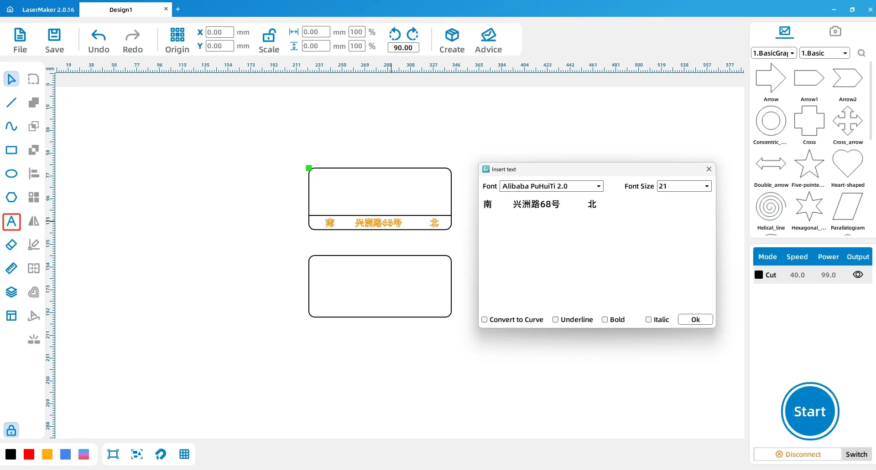Click the Switch button
Screen dimensions: 876x470
(856, 454)
